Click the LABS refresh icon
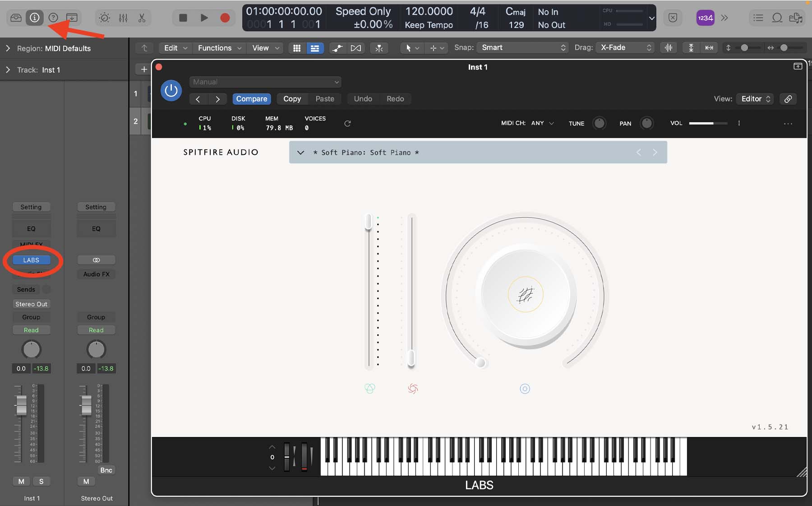812x506 pixels. coord(347,123)
